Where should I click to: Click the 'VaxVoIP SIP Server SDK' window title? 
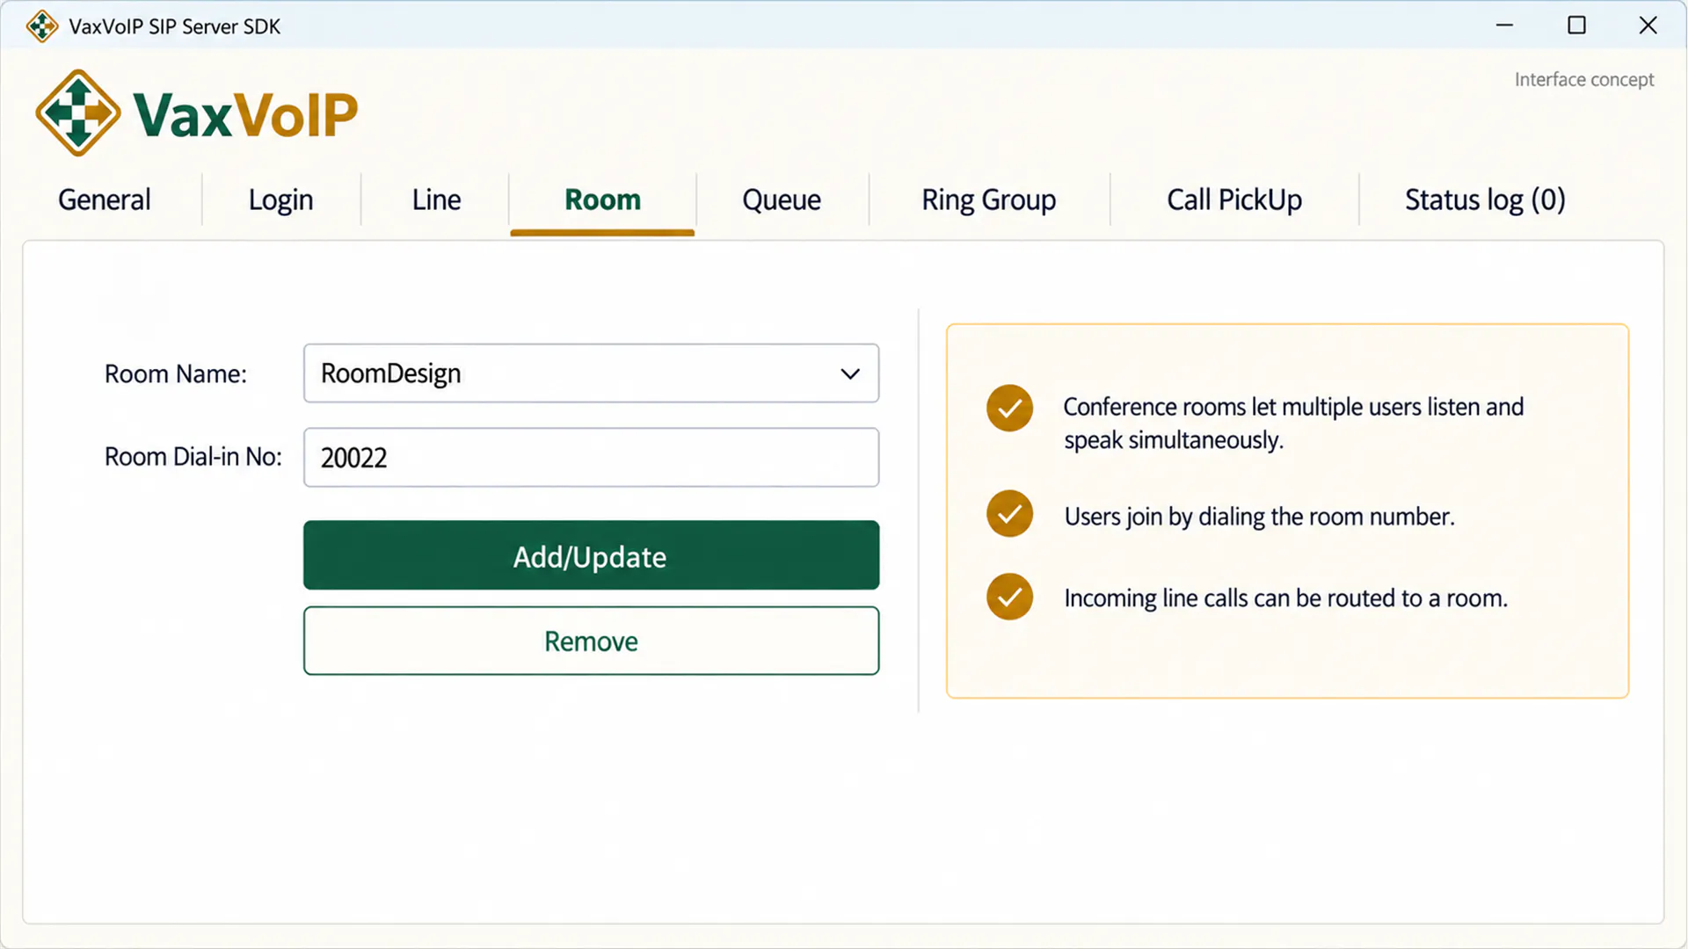coord(174,26)
